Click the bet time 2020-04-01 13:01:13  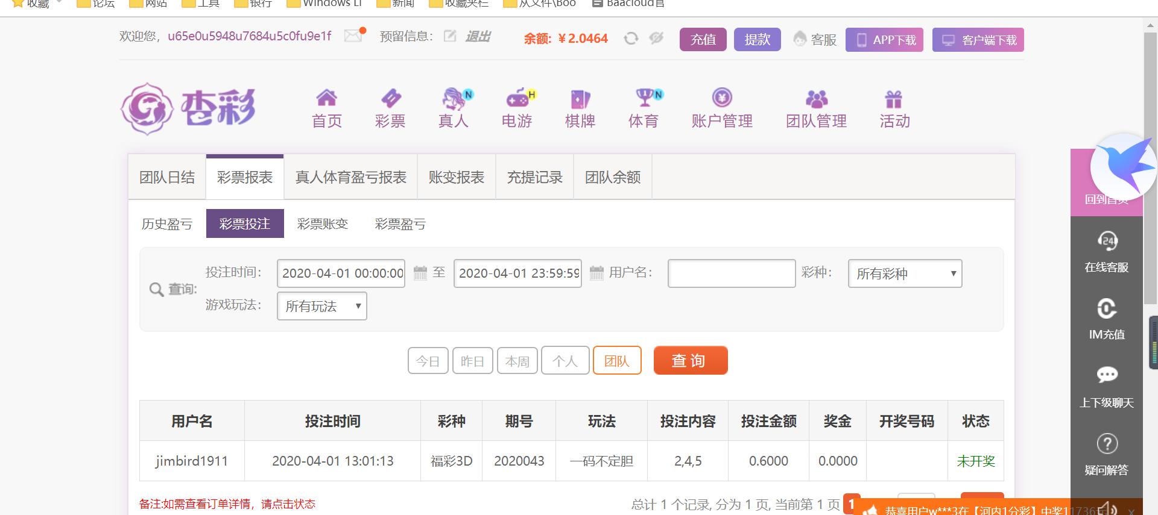point(333,461)
